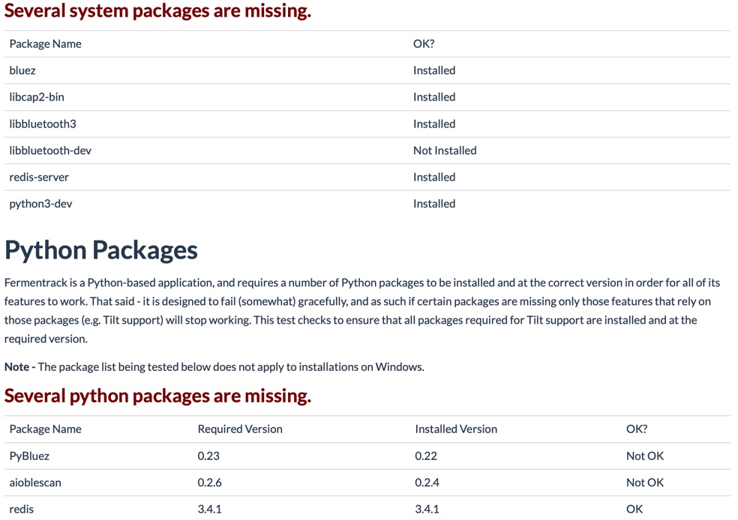Select PyBluez required version 0.23
The width and height of the screenshot is (738, 520).
point(208,456)
